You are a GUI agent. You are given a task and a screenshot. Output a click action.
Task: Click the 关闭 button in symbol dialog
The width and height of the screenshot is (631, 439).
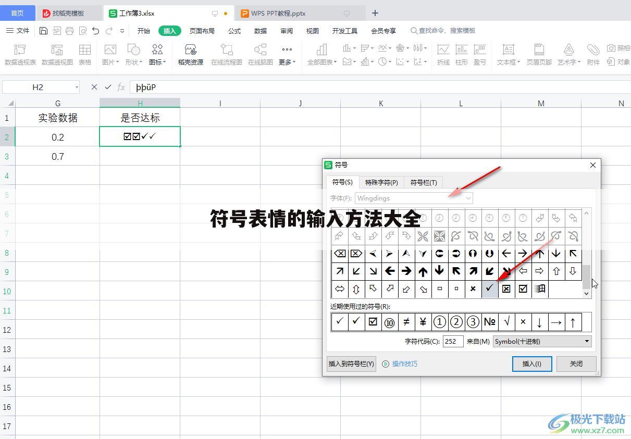[x=576, y=363]
